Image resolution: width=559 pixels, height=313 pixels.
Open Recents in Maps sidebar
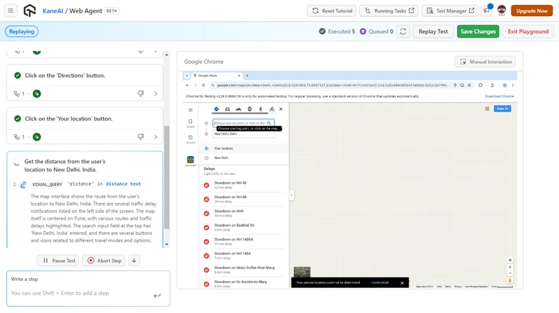pyautogui.click(x=190, y=139)
